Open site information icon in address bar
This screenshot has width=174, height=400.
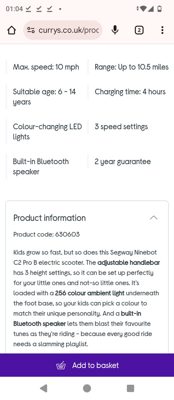31,30
